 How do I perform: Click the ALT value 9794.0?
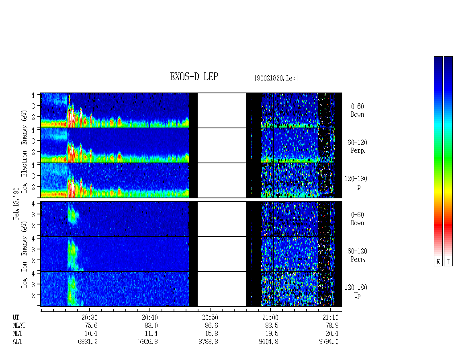tap(329, 342)
